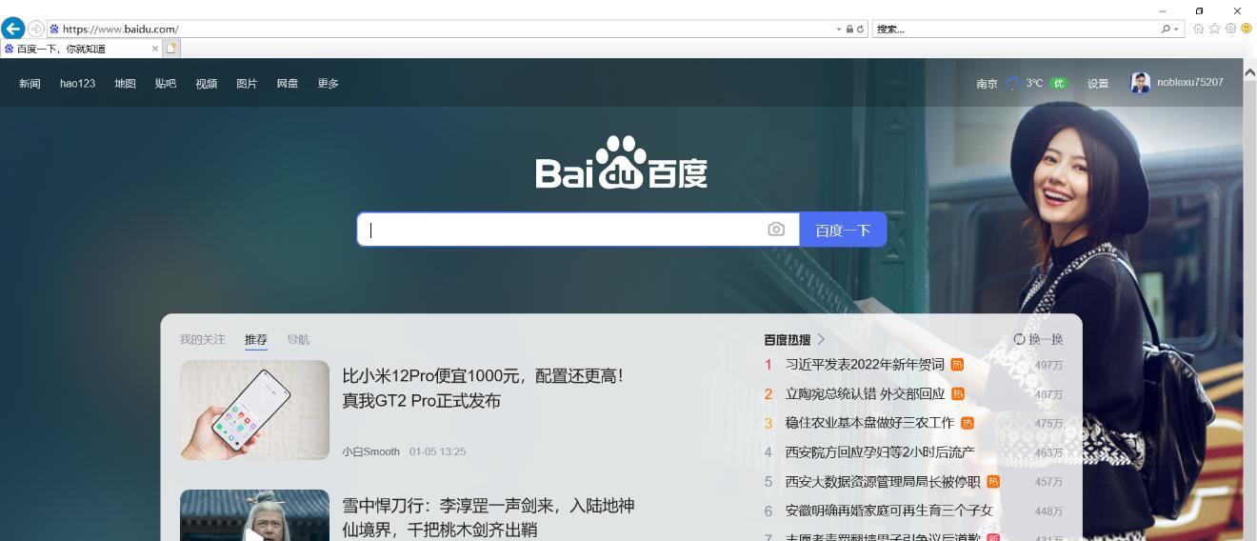Click the Baidu logo

click(622, 163)
